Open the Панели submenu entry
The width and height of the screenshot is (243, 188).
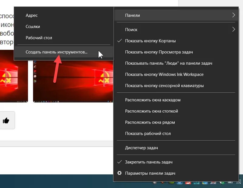pyautogui.click(x=176, y=15)
